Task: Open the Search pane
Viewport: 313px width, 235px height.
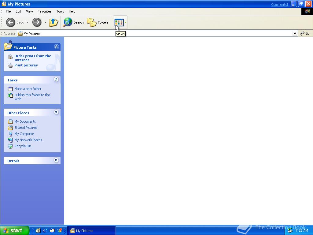Action: pyautogui.click(x=73, y=22)
